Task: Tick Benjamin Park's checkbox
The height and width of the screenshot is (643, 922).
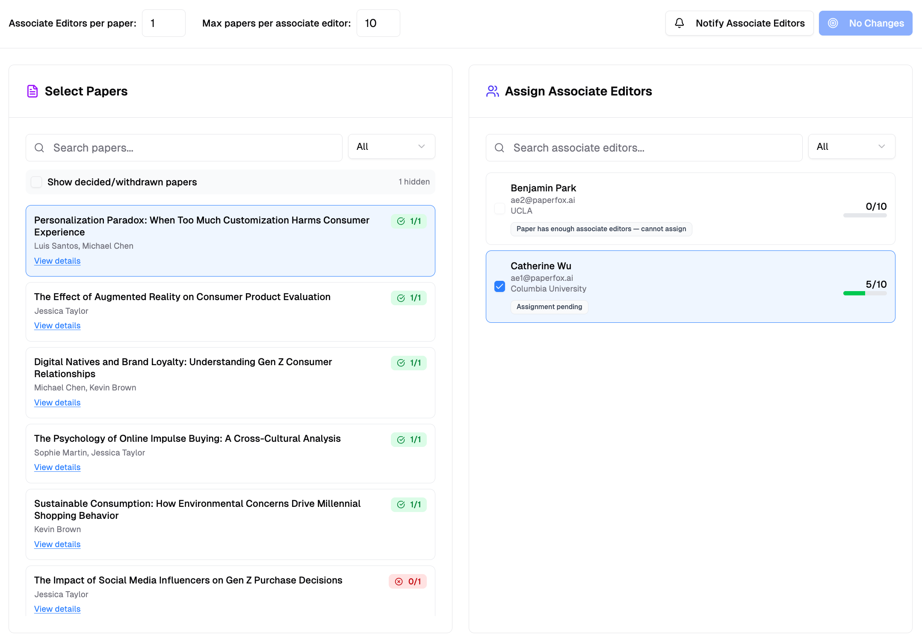Action: [499, 208]
